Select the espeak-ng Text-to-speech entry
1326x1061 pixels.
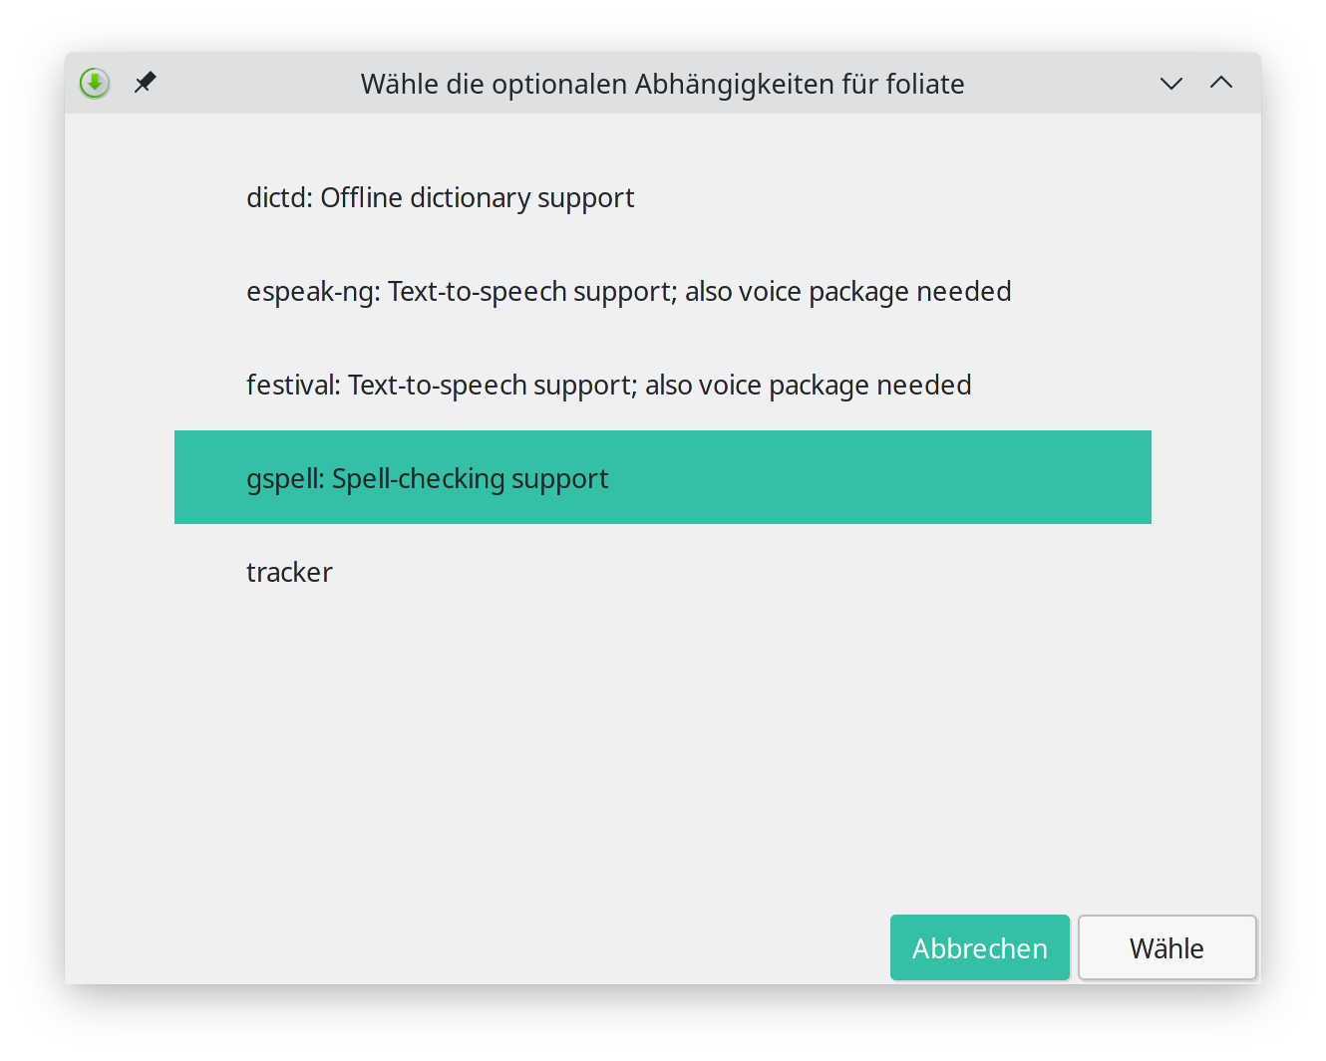point(663,291)
